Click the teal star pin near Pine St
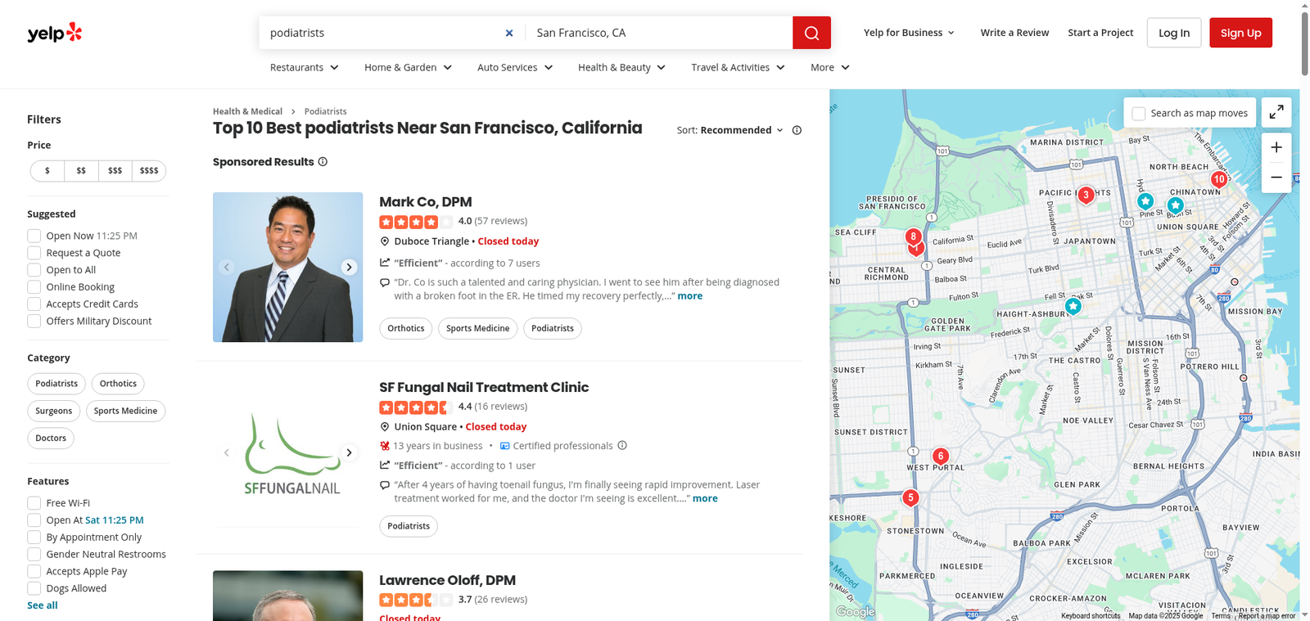The image size is (1310, 621). click(1145, 200)
